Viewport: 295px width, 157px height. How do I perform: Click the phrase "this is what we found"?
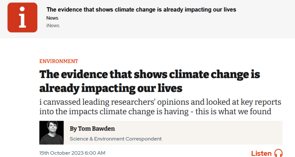tap(233, 112)
